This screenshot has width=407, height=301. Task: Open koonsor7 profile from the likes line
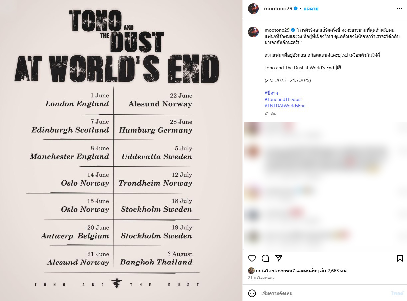[x=285, y=271]
